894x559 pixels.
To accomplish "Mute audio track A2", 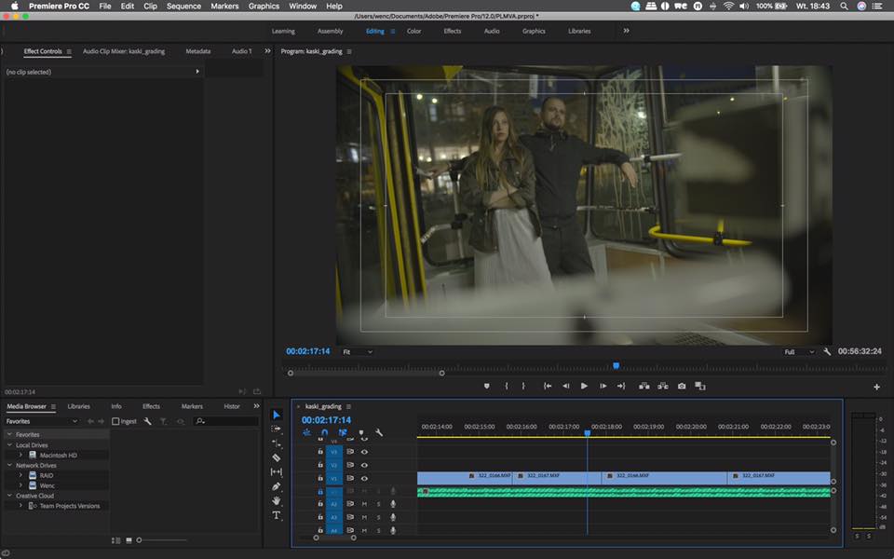I will click(364, 504).
